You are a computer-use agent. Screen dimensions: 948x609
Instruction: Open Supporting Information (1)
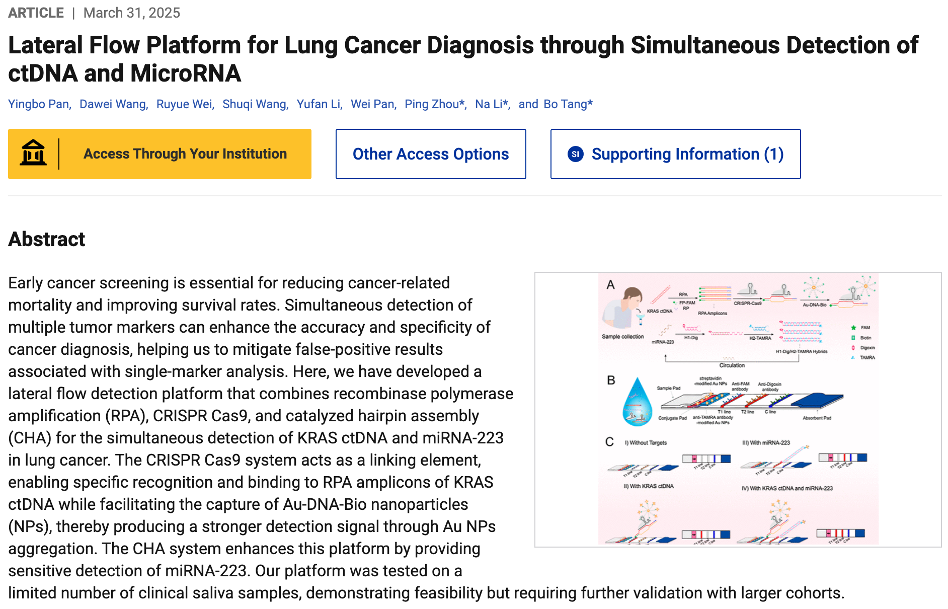click(675, 154)
